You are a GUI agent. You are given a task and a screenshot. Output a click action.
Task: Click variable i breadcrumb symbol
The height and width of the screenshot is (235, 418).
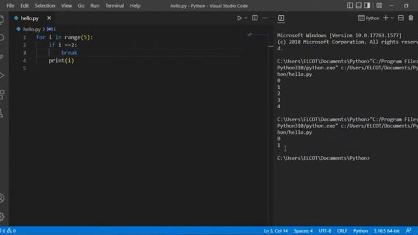coord(52,29)
